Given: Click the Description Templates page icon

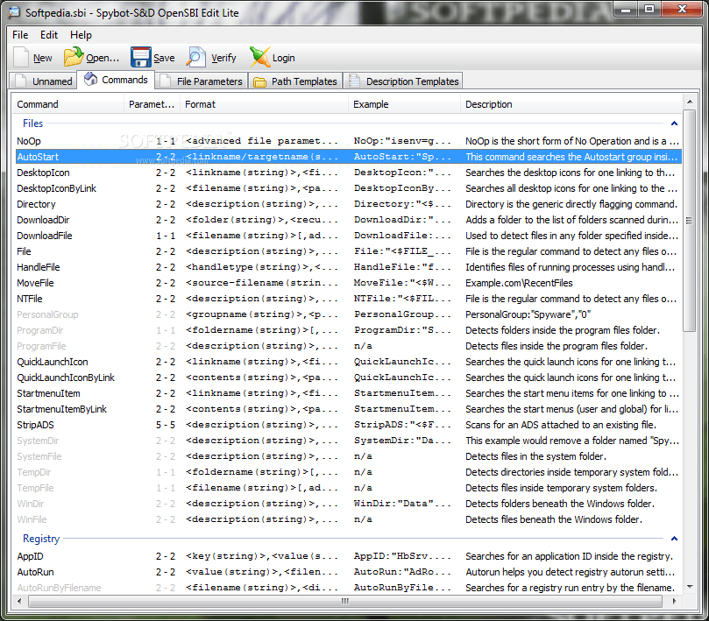Looking at the screenshot, I should pos(354,81).
